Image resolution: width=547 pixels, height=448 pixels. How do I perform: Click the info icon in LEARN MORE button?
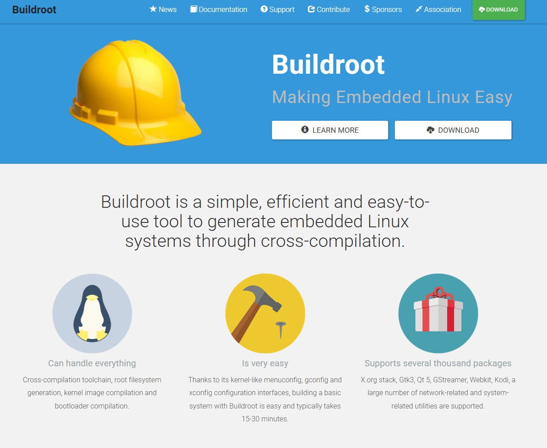click(305, 129)
